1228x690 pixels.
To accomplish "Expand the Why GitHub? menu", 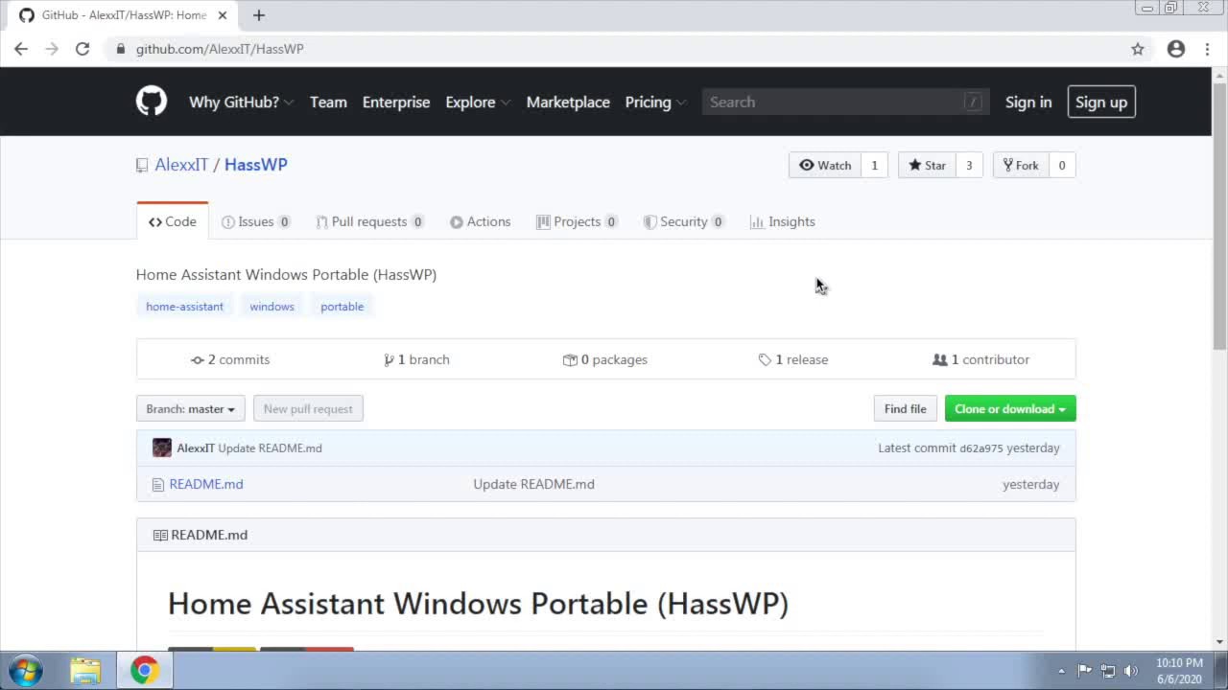I will tap(241, 102).
